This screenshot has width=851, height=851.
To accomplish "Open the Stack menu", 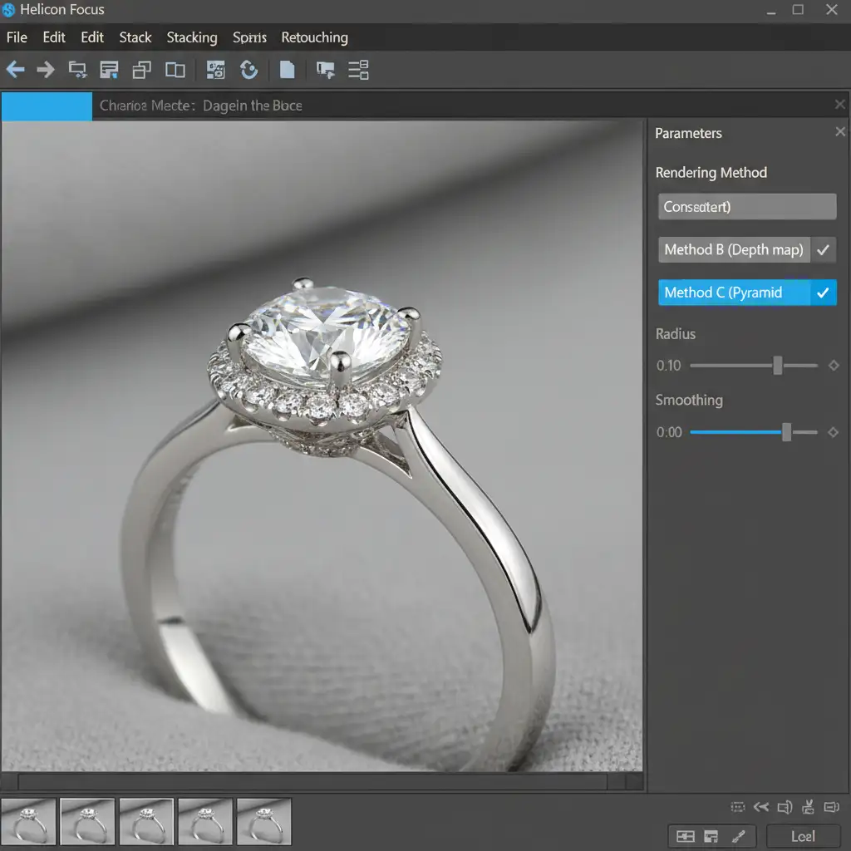I will (135, 37).
